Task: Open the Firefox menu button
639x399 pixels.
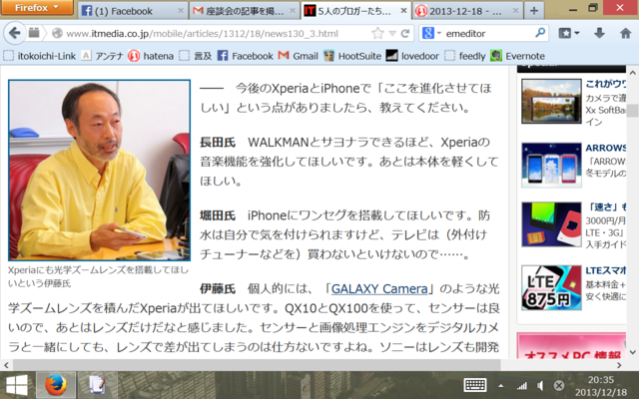Action: point(37,7)
